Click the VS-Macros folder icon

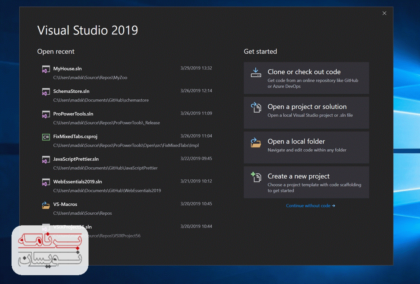coord(46,205)
